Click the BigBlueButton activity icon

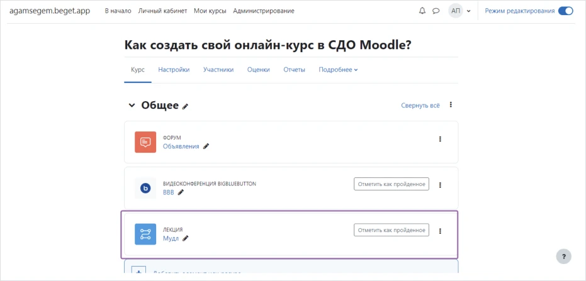coord(145,189)
